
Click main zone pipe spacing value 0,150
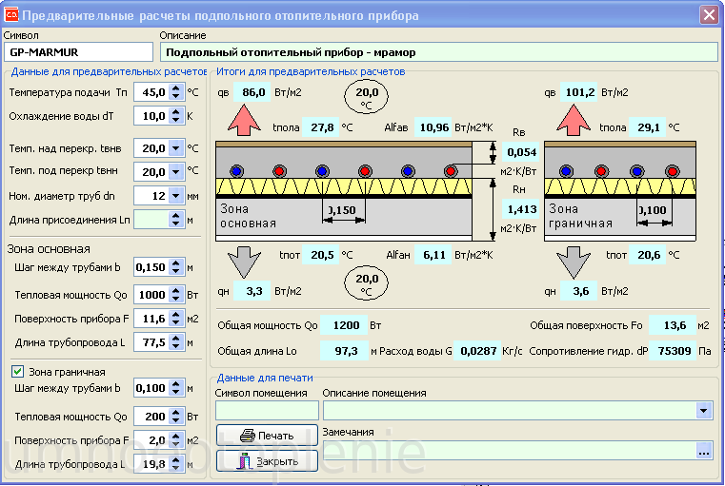click(x=151, y=267)
